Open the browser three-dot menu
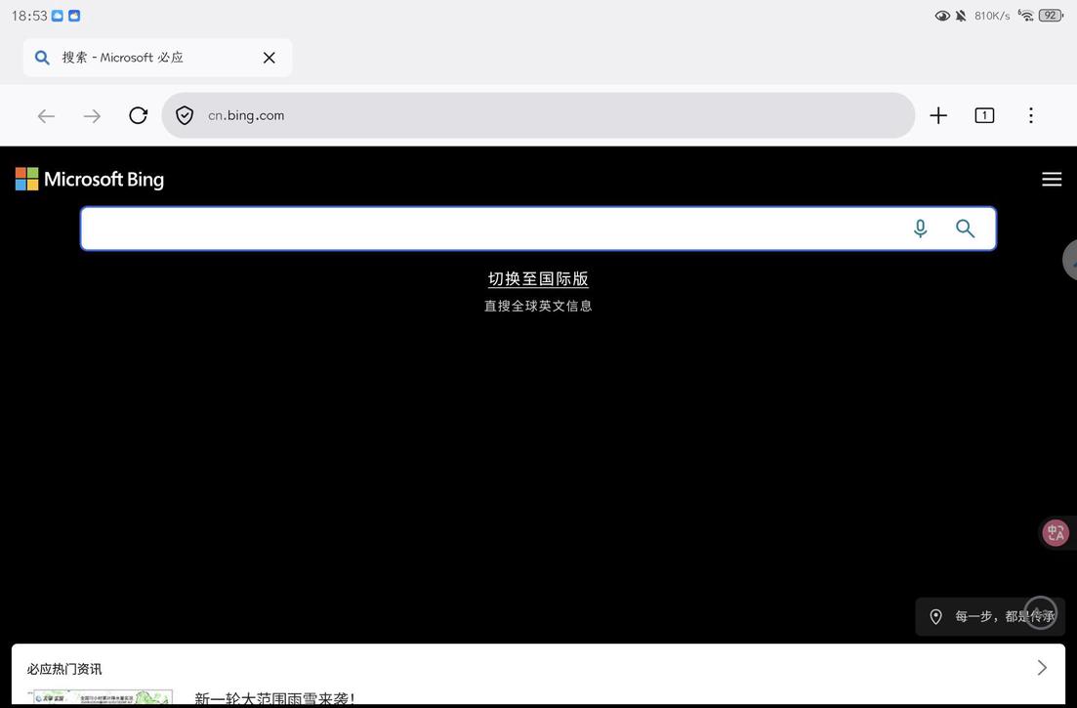Viewport: 1077px width, 708px height. point(1030,115)
